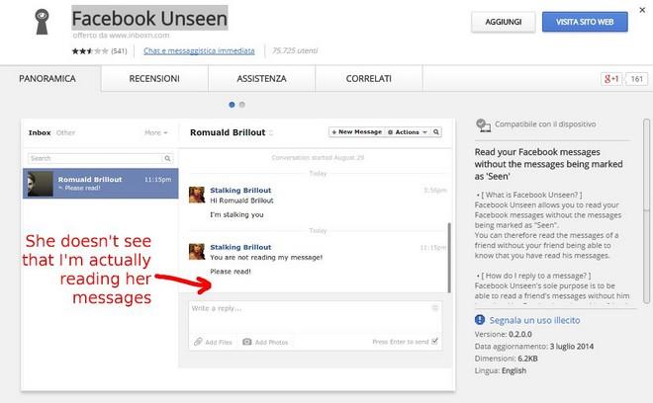Click the Inbox Search input field
This screenshot has width=653, height=403.
(x=95, y=158)
